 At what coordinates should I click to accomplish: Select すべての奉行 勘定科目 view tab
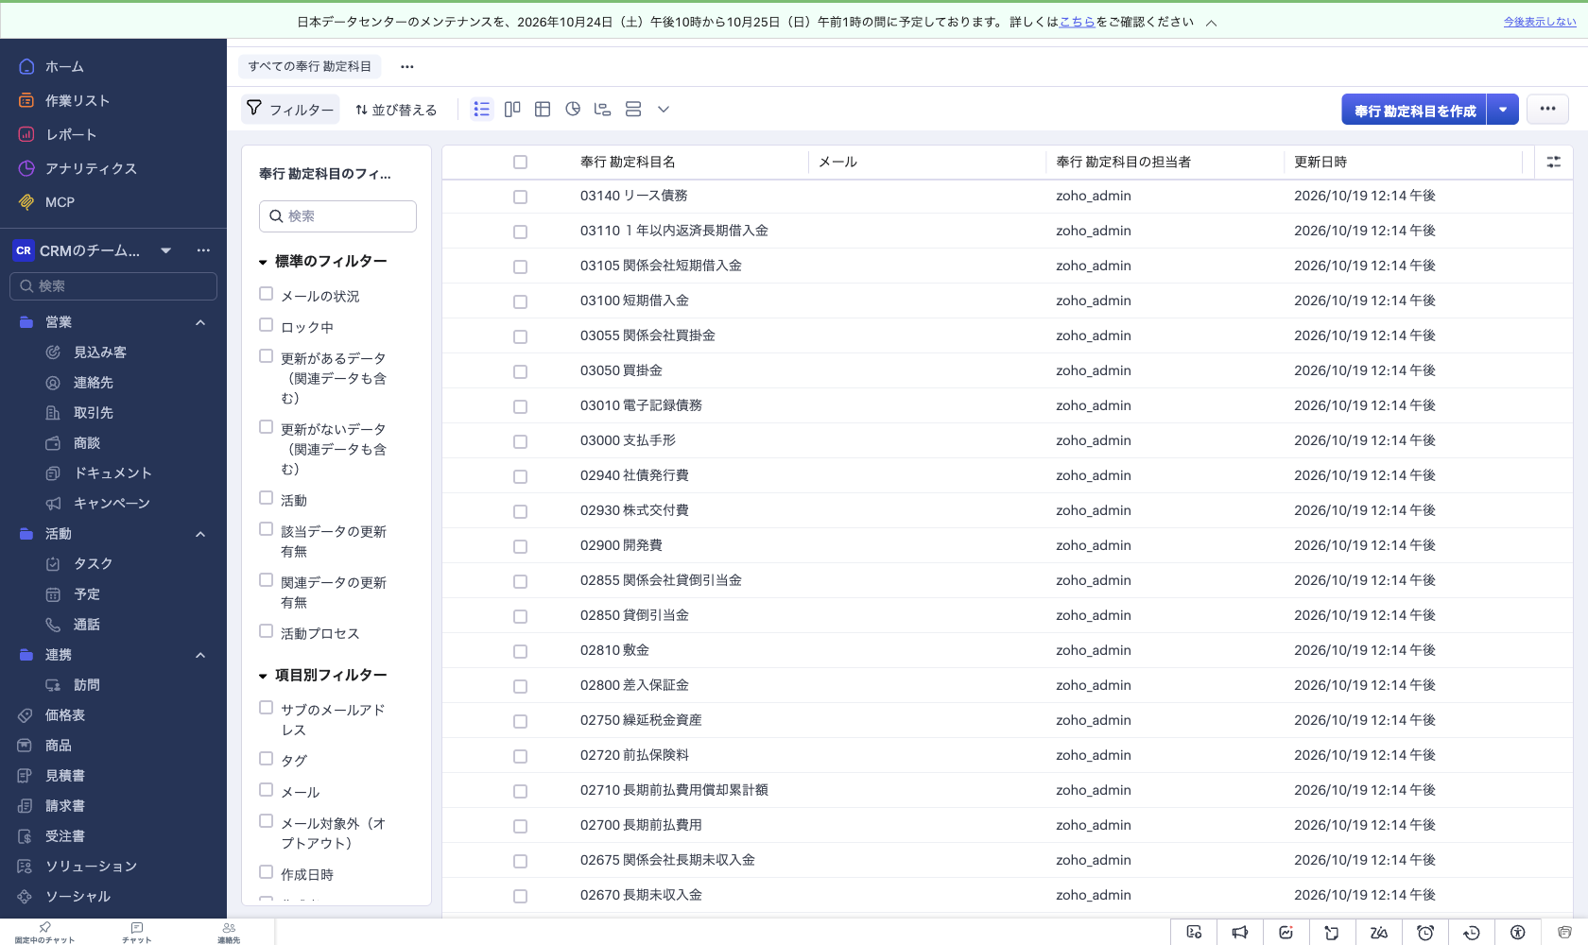pyautogui.click(x=310, y=66)
